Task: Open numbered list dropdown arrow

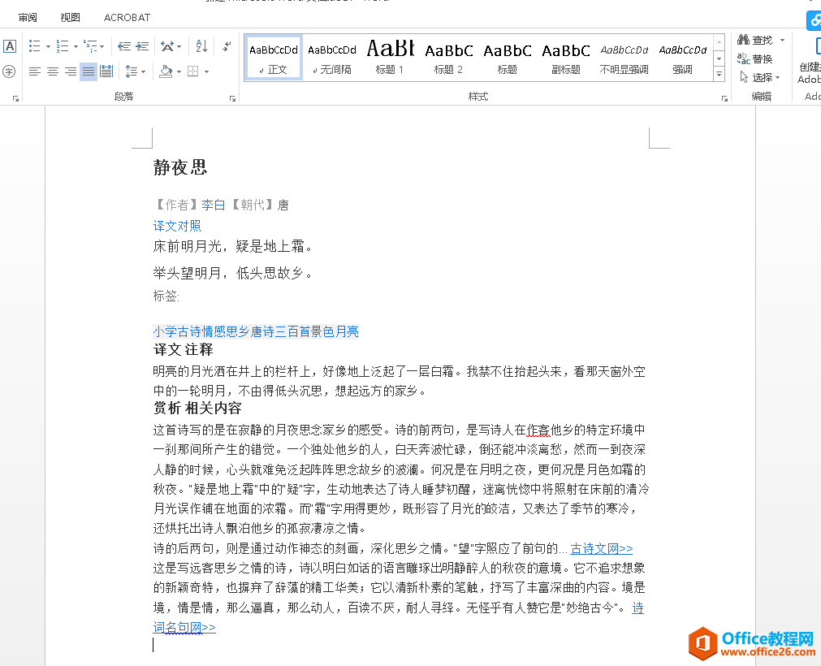Action: pyautogui.click(x=76, y=46)
